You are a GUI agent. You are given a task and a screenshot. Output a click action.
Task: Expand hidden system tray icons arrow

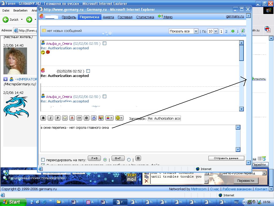(x=245, y=202)
